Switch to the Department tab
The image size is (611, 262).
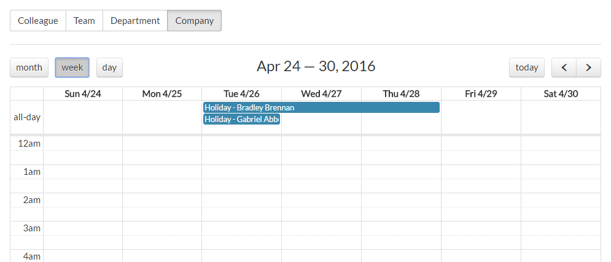click(135, 20)
